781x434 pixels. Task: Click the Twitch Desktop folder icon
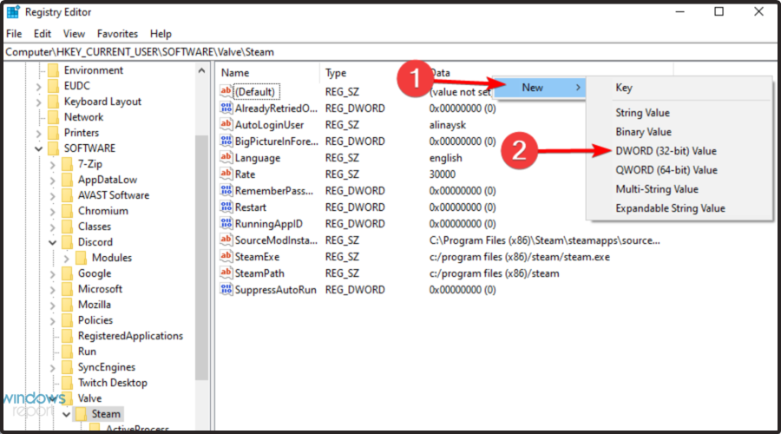(67, 383)
